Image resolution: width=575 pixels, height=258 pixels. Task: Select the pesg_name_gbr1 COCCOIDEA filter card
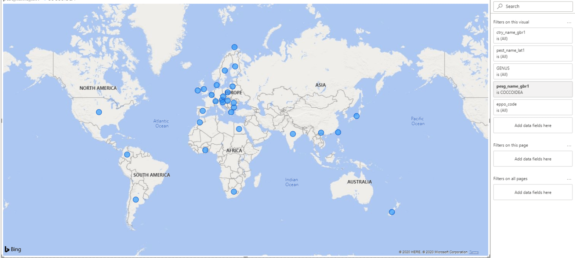pyautogui.click(x=532, y=89)
